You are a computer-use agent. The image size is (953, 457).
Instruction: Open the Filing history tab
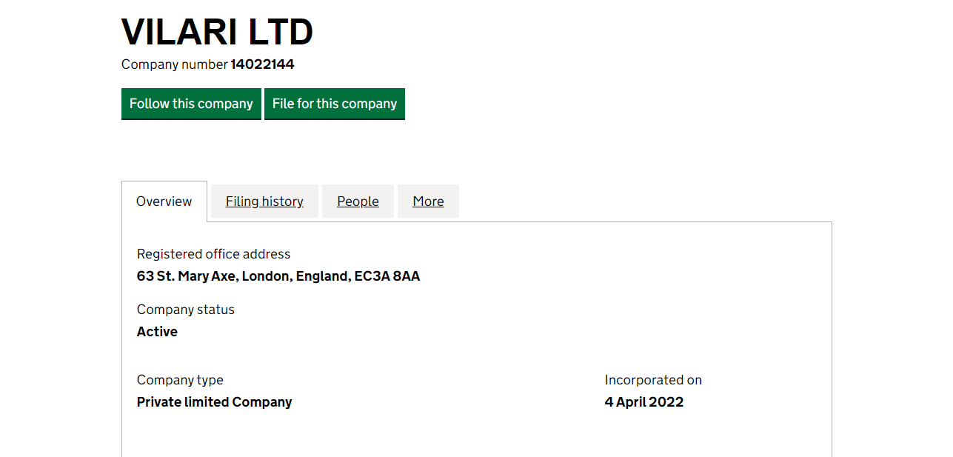pyautogui.click(x=264, y=201)
